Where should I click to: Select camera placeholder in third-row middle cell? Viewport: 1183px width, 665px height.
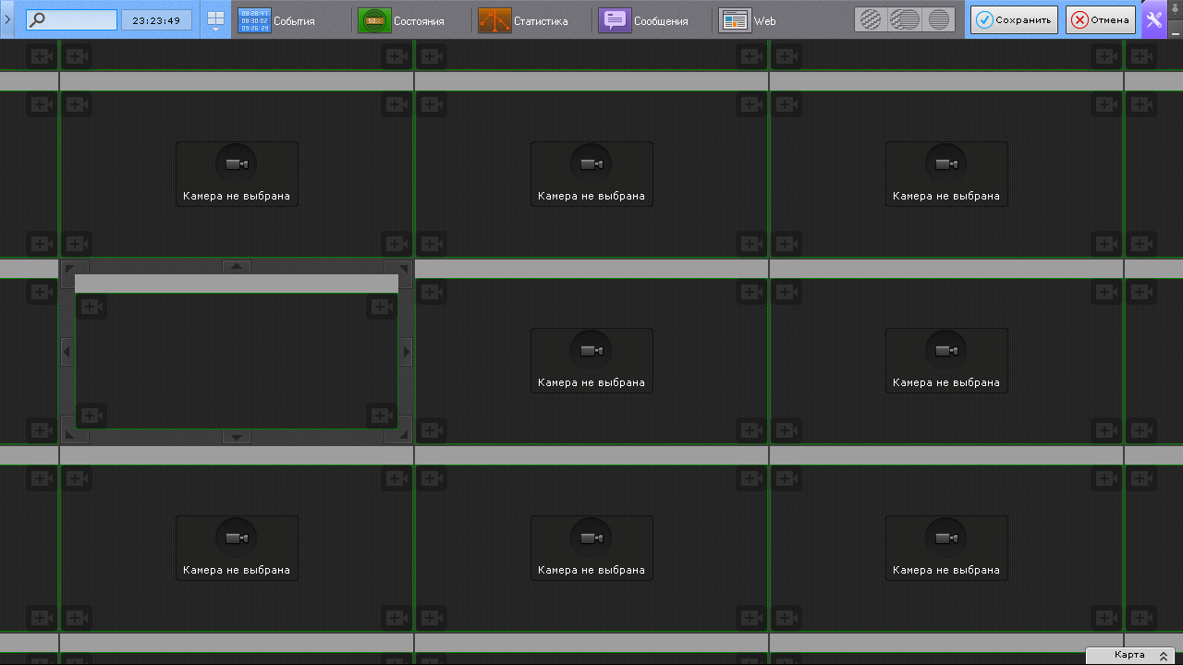tap(591, 548)
